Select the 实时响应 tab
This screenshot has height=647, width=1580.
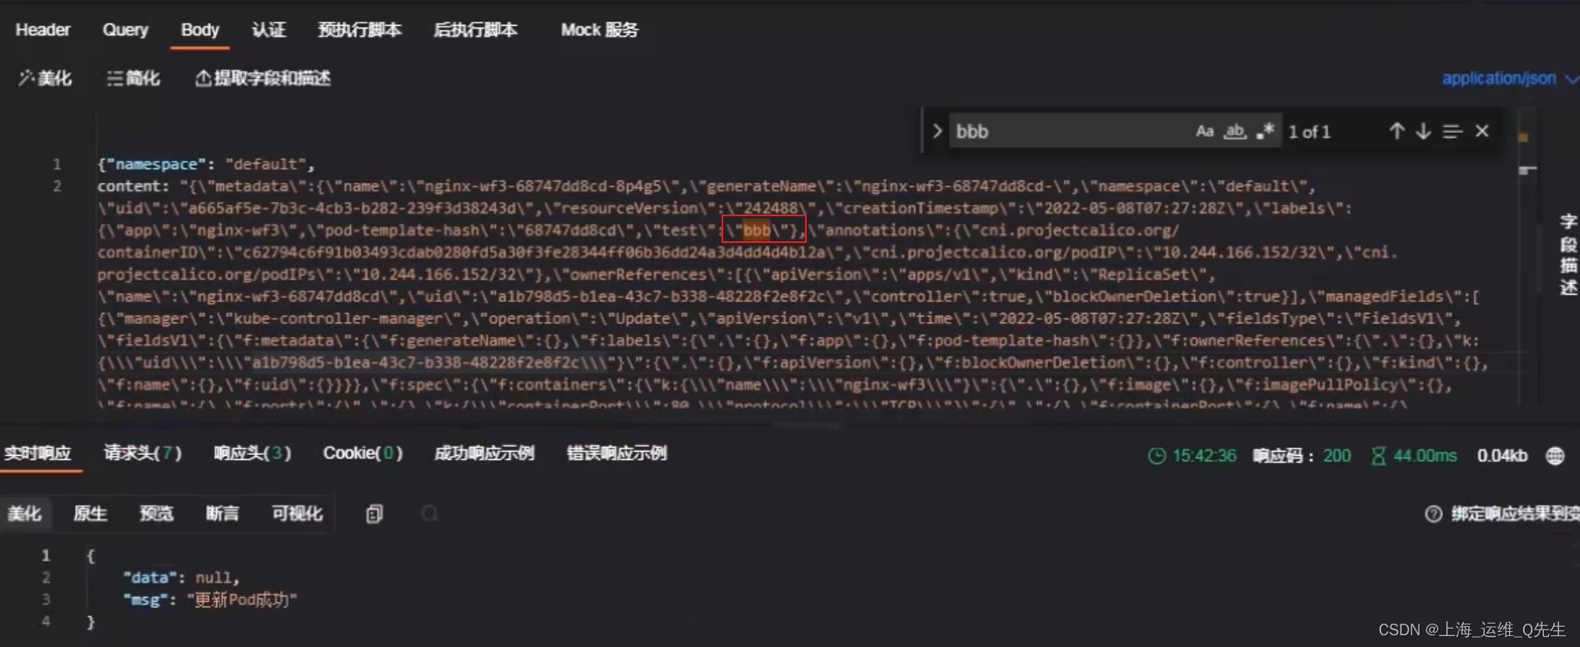pyautogui.click(x=38, y=453)
